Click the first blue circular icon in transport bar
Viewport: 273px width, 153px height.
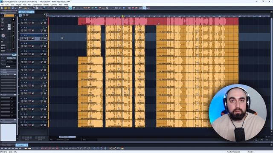94,148
